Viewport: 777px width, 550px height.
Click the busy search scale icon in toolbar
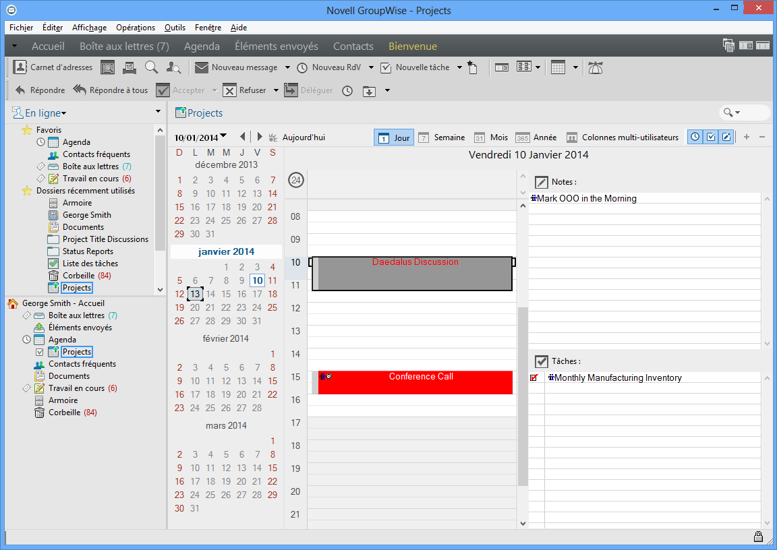tap(595, 67)
